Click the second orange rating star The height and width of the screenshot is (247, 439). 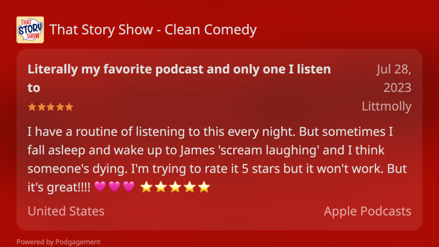(42, 107)
